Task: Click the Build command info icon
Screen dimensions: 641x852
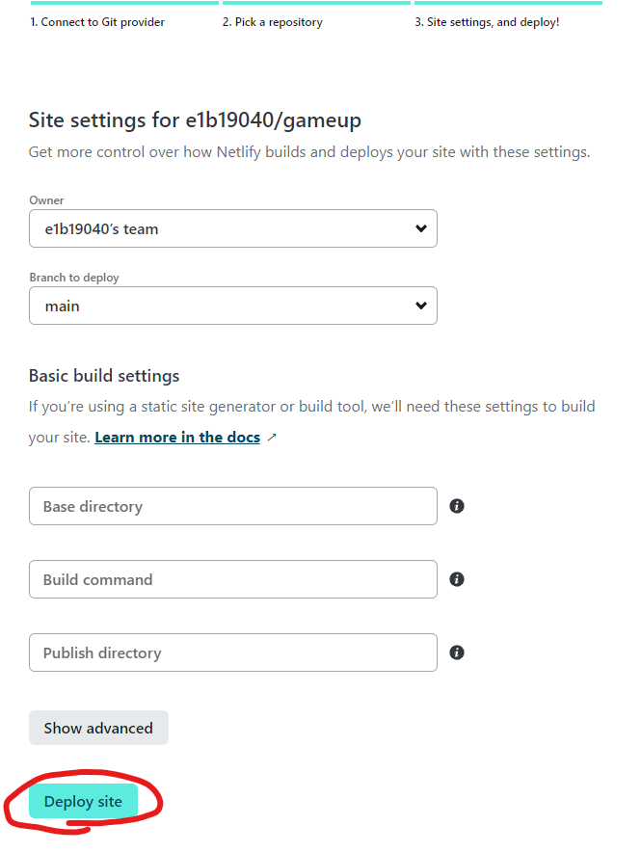Action: click(456, 578)
